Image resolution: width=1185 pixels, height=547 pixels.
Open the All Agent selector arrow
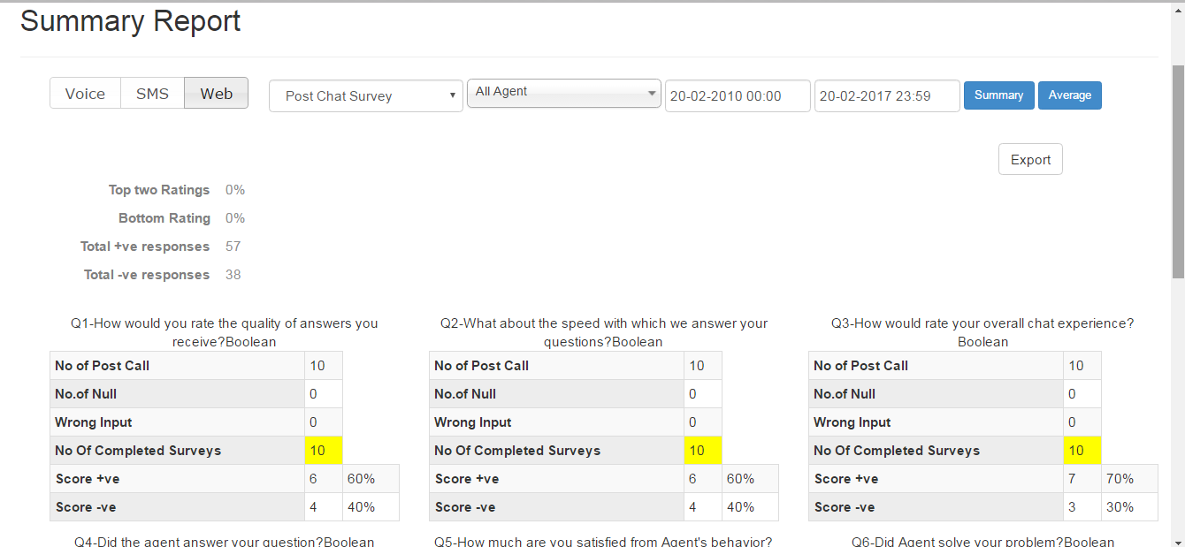tap(652, 92)
